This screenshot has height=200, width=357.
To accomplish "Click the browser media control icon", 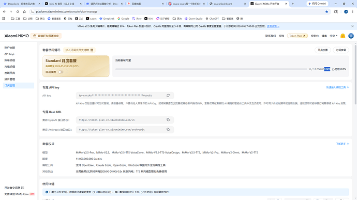I will 336,11.
